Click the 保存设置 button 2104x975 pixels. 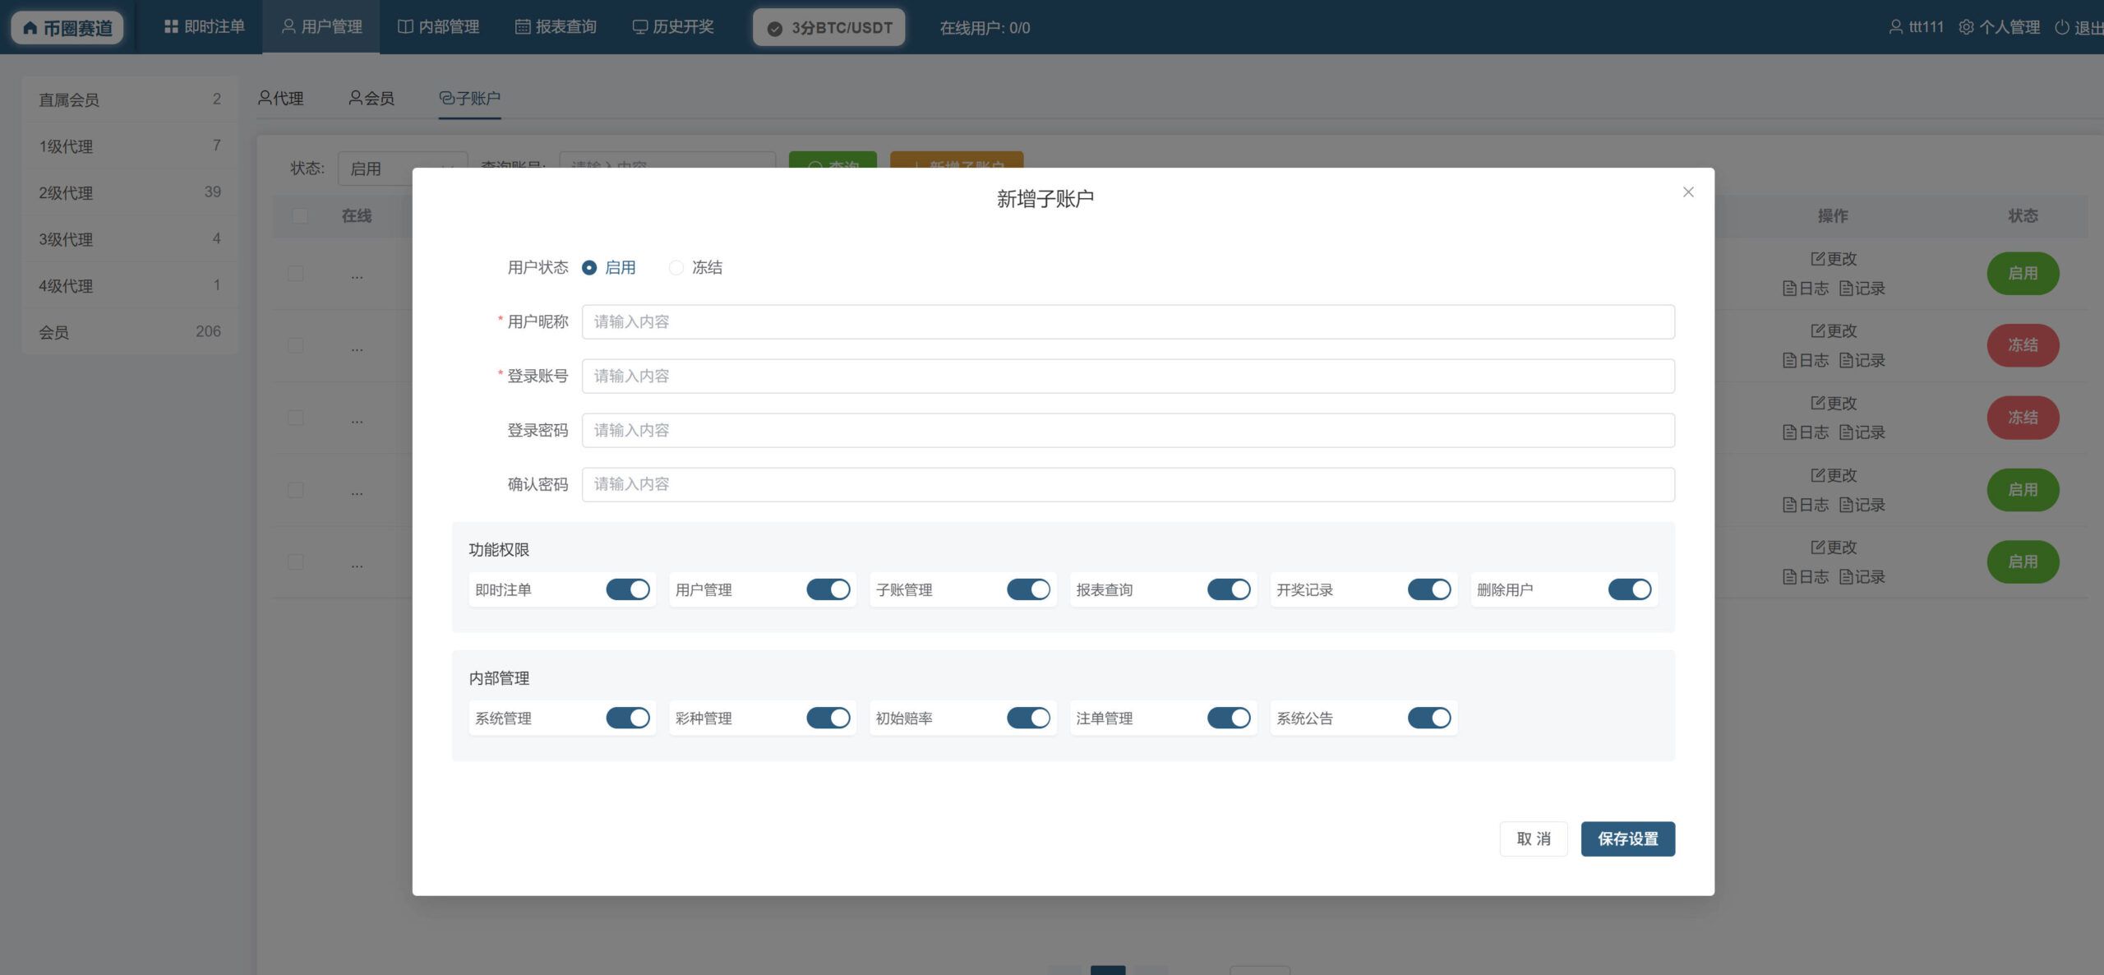[x=1627, y=839]
